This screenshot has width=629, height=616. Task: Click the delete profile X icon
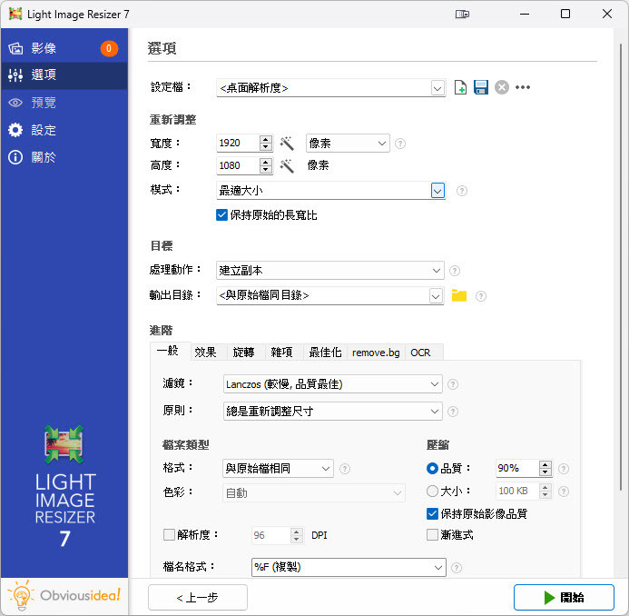click(x=502, y=88)
